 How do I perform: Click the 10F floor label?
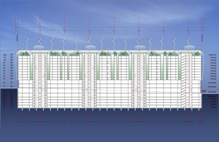(x=5, y=60)
